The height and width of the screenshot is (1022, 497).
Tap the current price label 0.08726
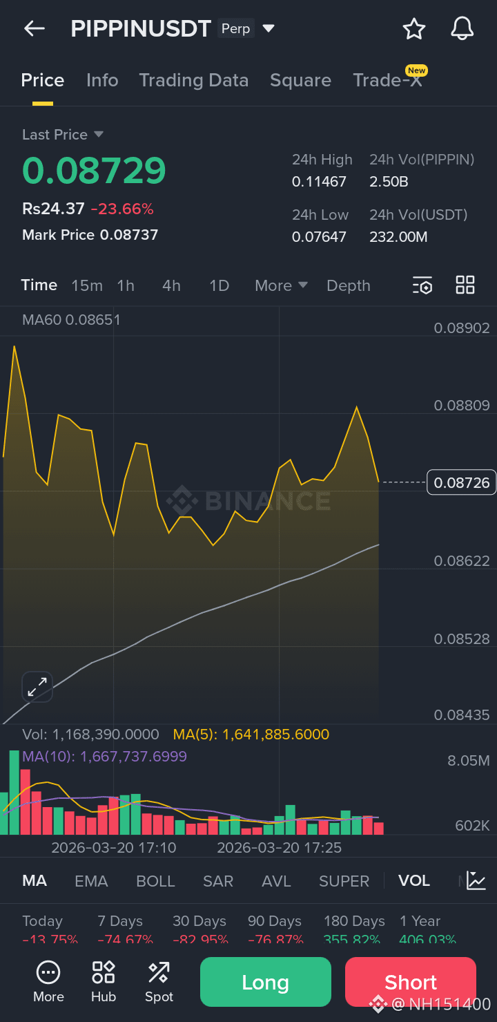tap(462, 482)
